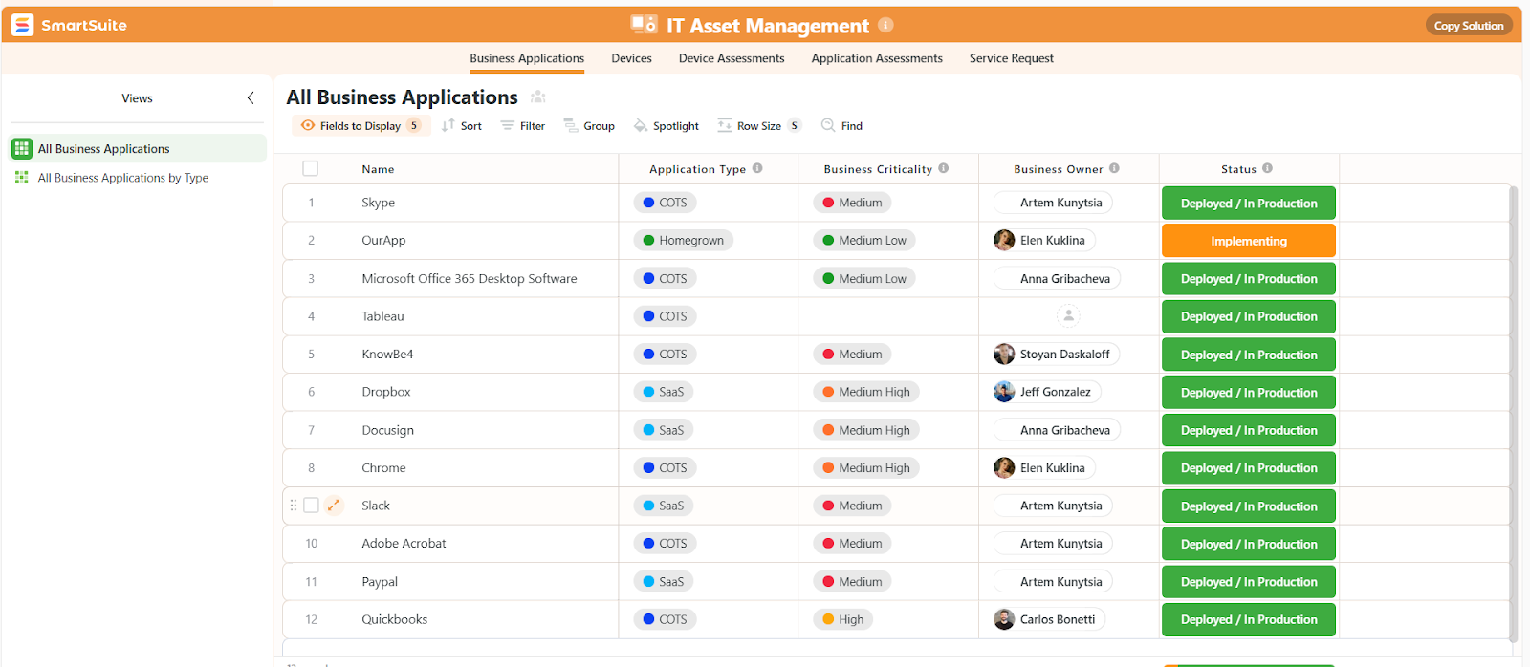Image resolution: width=1530 pixels, height=667 pixels.
Task: Click the SmartSuite logo icon
Action: [22, 25]
